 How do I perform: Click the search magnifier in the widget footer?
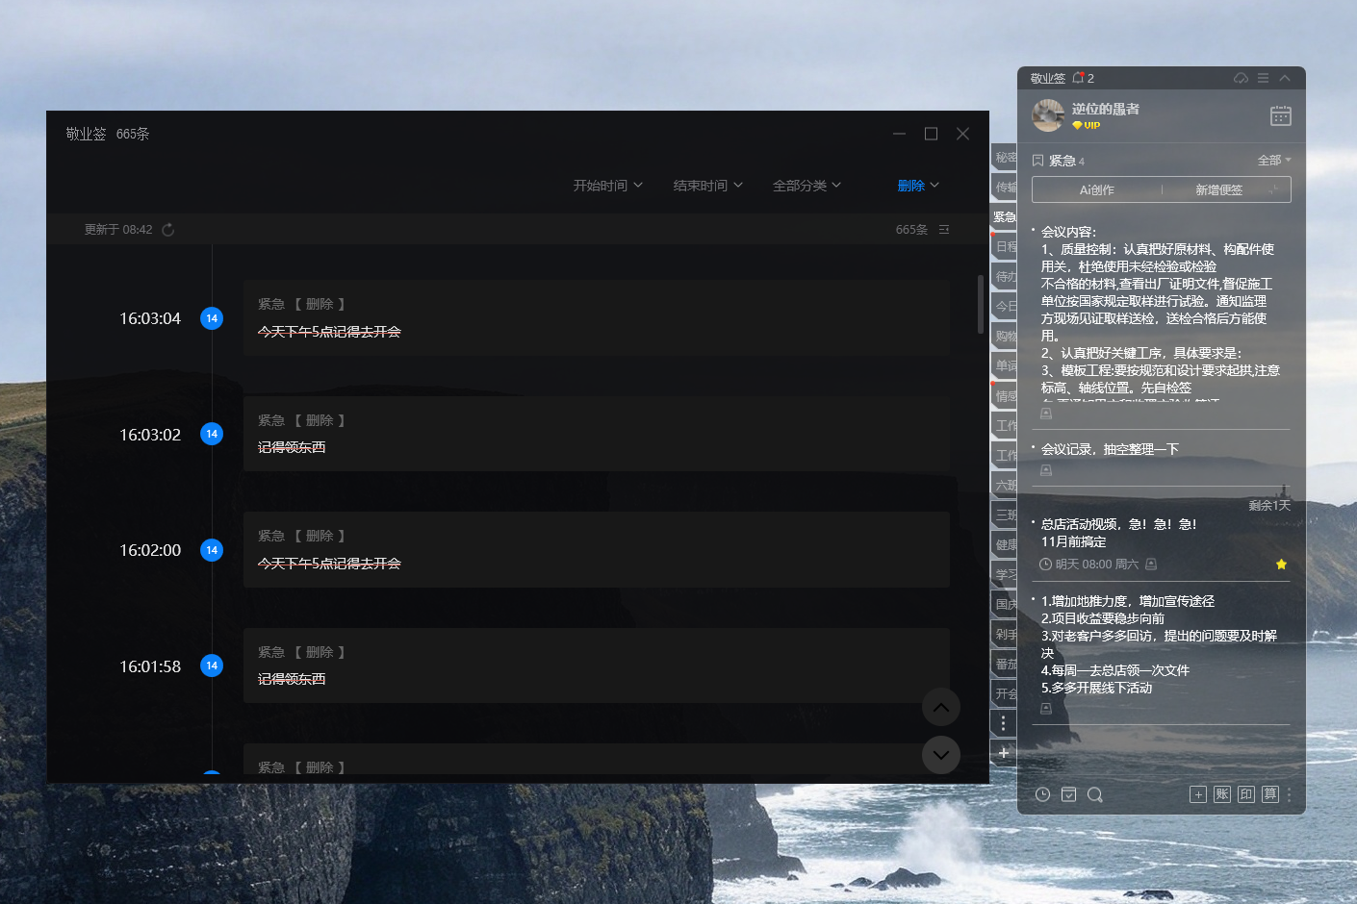point(1095,794)
